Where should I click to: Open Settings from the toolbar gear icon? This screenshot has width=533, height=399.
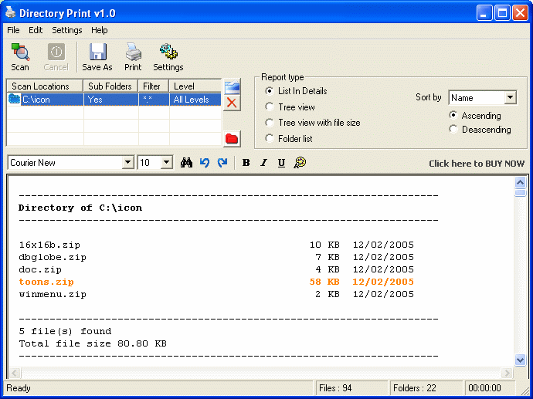click(168, 56)
